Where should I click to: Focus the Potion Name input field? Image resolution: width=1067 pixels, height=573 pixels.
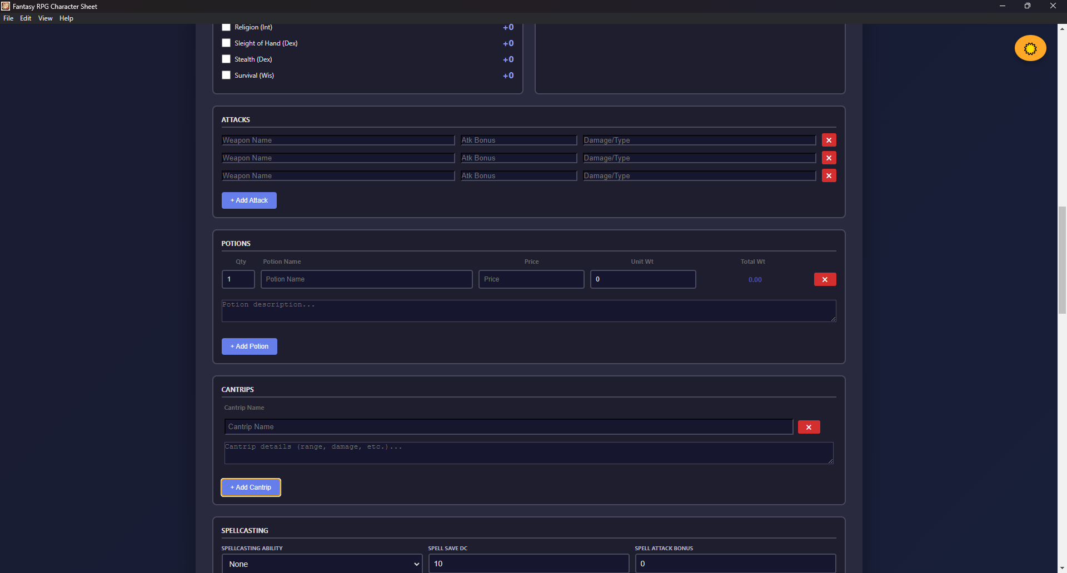coord(367,279)
